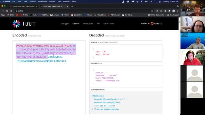The height and width of the screenshot is (115, 205).
Task: Open the Capital One bookmark
Action: pos(77,15)
